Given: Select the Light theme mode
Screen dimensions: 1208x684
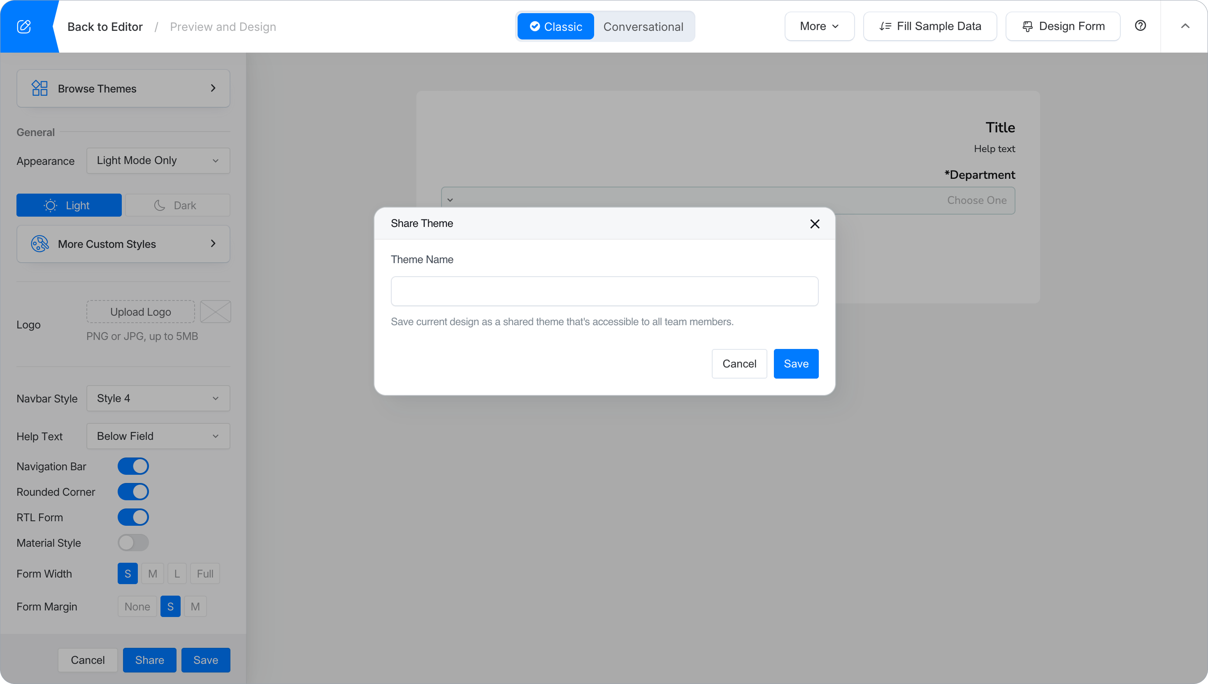Looking at the screenshot, I should 69,205.
